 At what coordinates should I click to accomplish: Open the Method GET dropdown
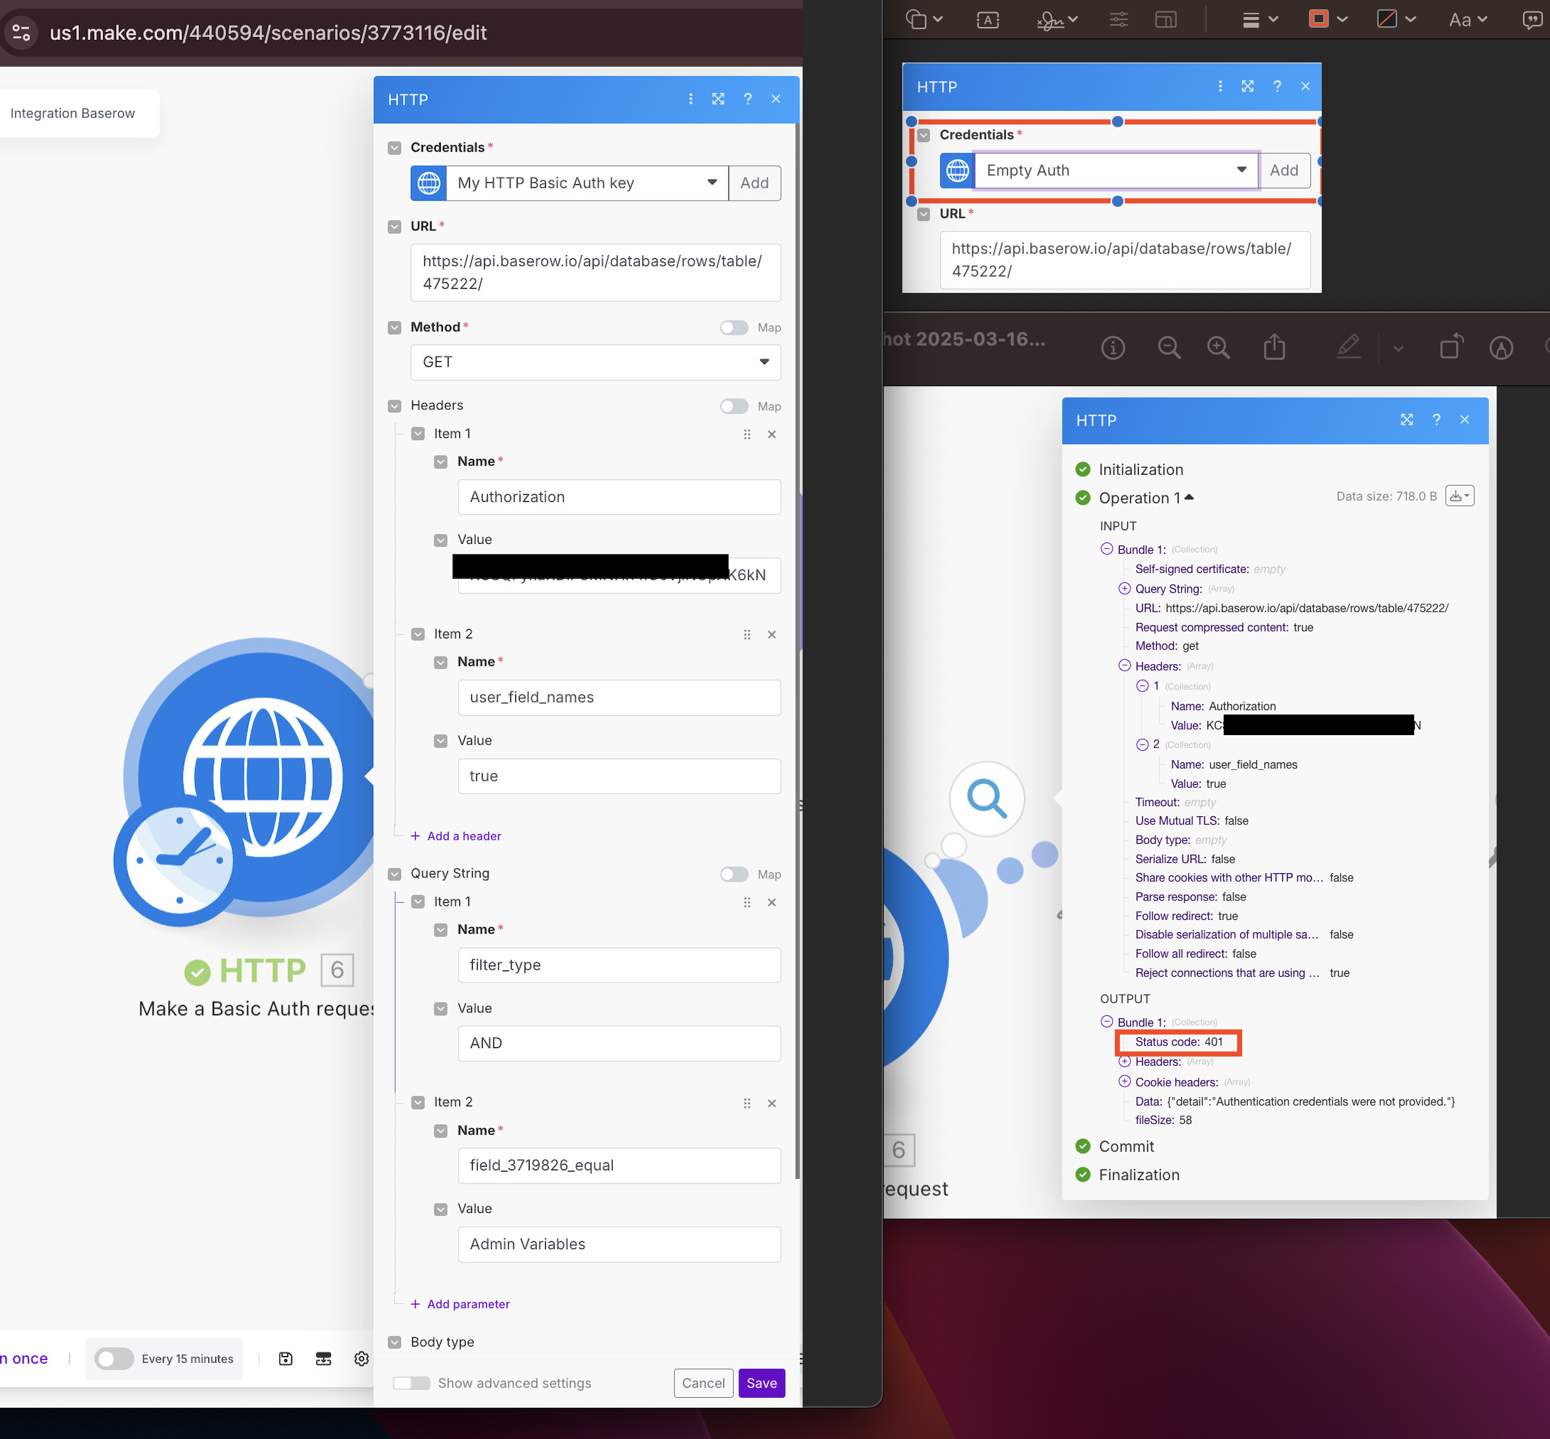(x=595, y=362)
